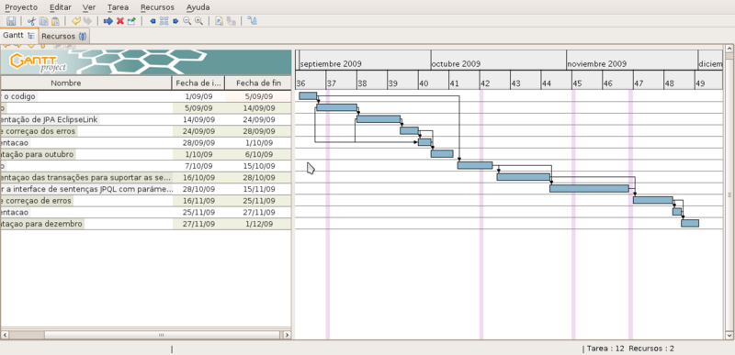Image resolution: width=735 pixels, height=355 pixels.
Task: Click the Copy icon in toolbar
Action: click(43, 21)
